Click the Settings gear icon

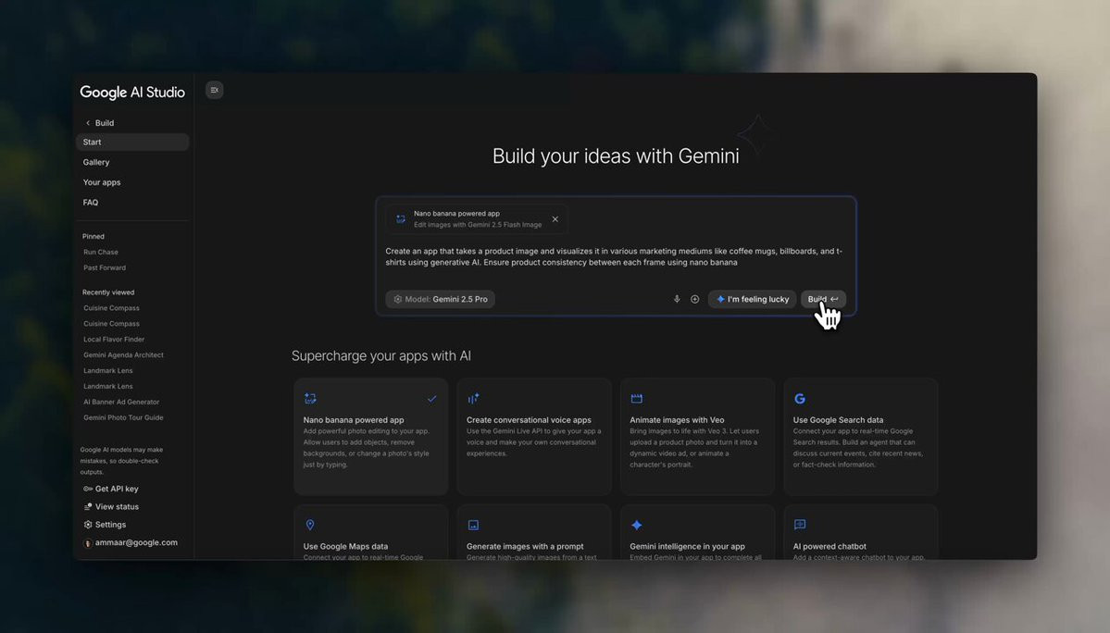pos(88,525)
